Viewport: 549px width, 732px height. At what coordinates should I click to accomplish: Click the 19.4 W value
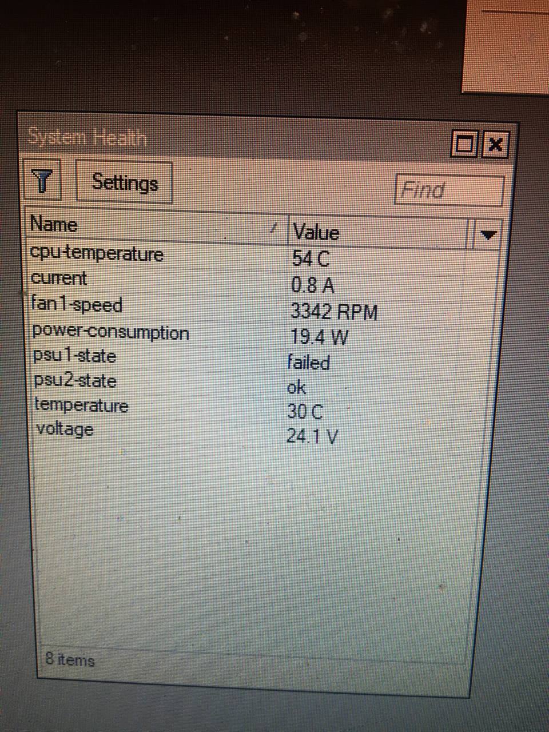coord(319,337)
